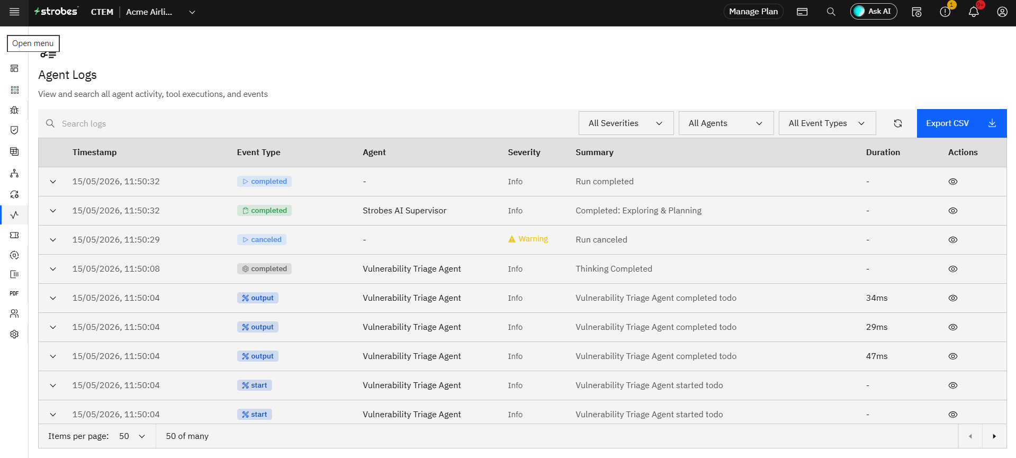Open the network hierarchy icon in sidebar
Image resolution: width=1016 pixels, height=458 pixels.
pyautogui.click(x=14, y=173)
